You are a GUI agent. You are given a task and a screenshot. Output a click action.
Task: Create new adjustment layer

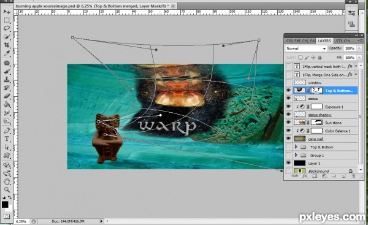(324, 176)
